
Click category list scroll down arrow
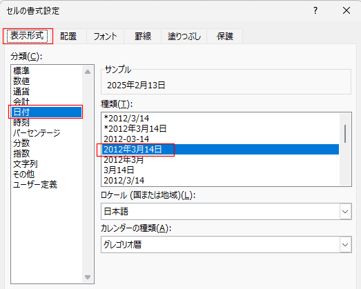(x=88, y=277)
